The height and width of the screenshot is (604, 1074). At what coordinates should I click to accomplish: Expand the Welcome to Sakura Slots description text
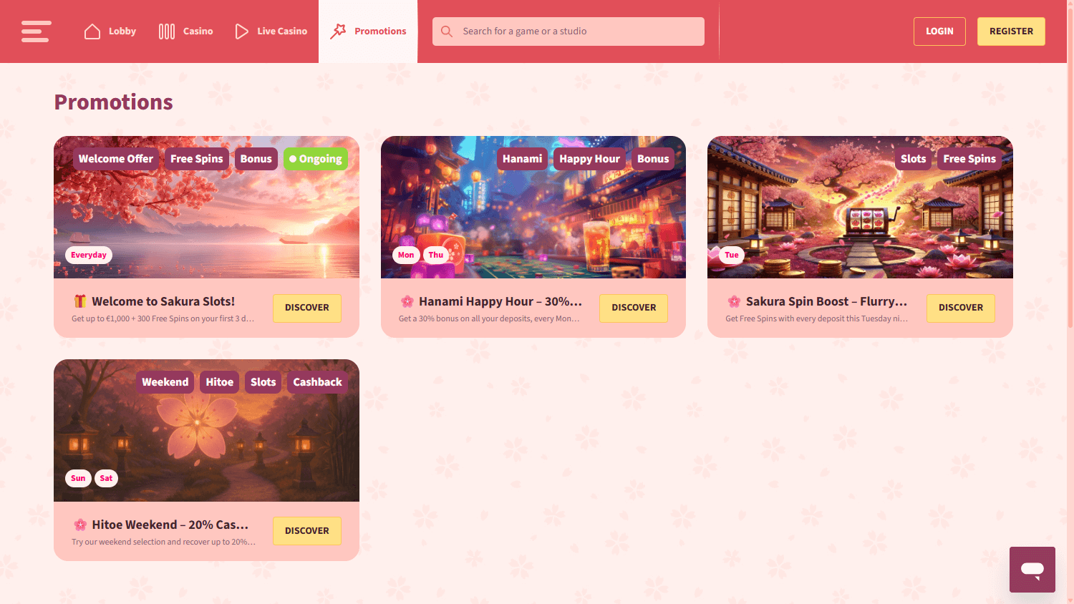pos(163,318)
